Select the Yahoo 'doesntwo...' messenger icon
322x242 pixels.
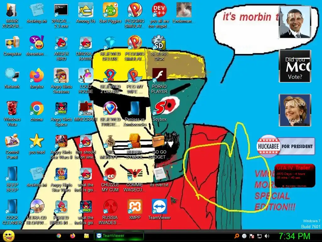(36, 46)
